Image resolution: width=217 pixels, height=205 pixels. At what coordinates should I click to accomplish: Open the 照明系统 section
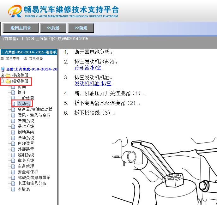26,155
